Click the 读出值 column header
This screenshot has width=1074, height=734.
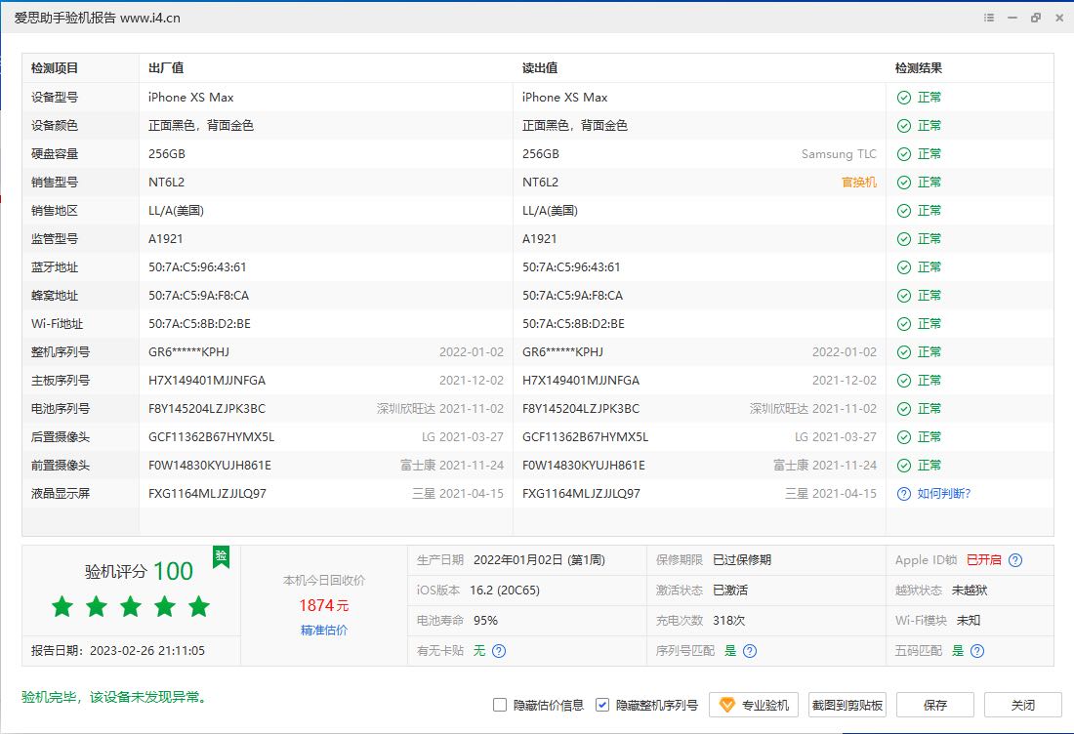(540, 68)
